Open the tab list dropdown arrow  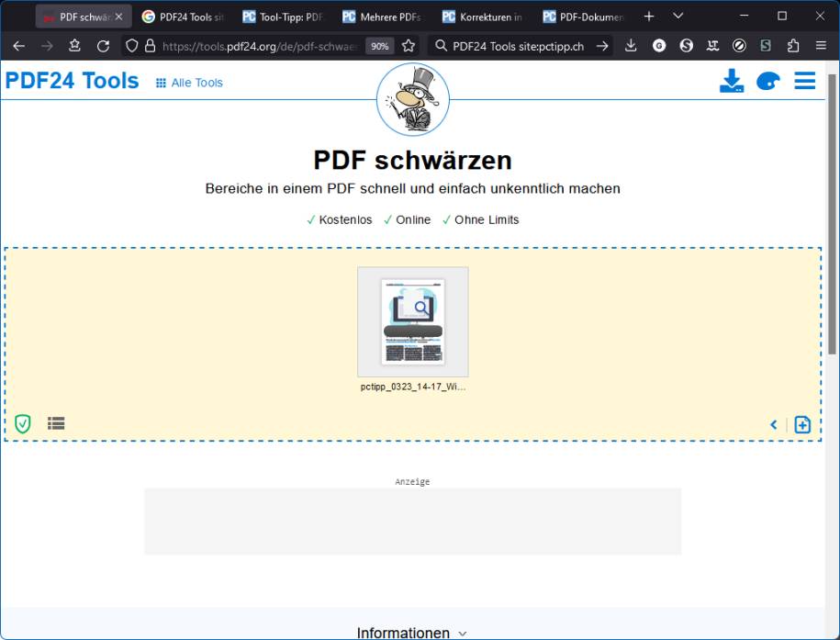tap(678, 16)
